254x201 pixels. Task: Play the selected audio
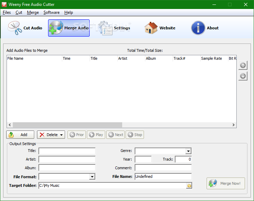click(96, 135)
